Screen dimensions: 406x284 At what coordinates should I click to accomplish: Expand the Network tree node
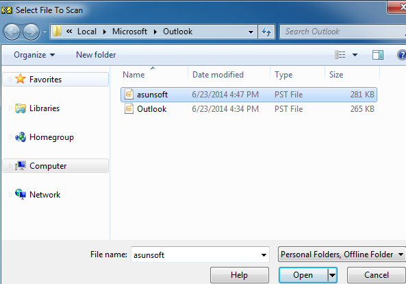click(10, 195)
